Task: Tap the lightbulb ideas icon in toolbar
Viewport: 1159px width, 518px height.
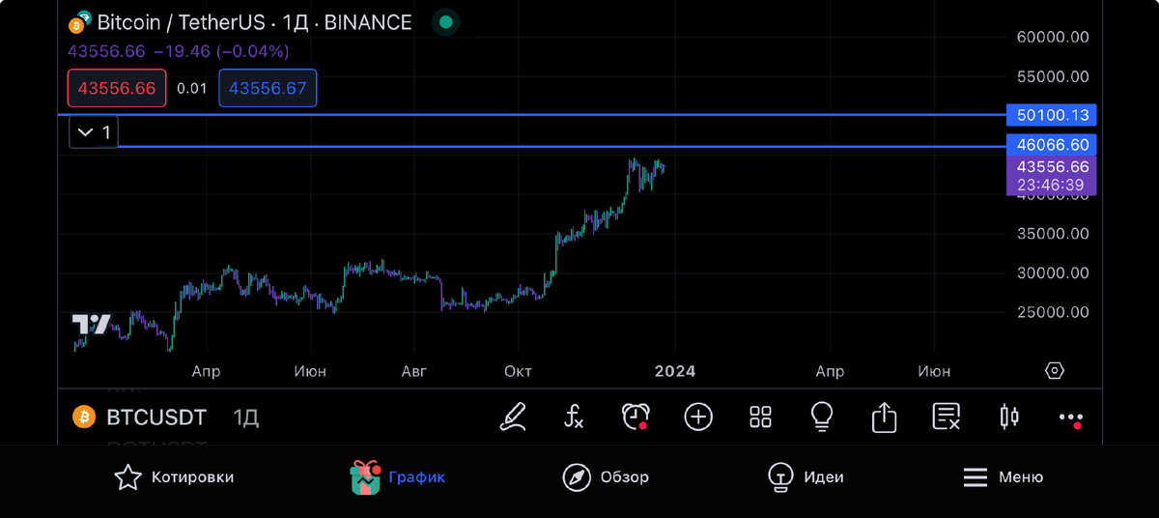Action: click(x=822, y=417)
